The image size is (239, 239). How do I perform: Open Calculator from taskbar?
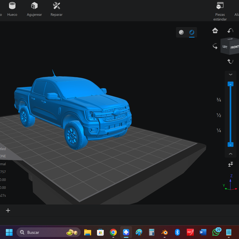tap(151, 233)
